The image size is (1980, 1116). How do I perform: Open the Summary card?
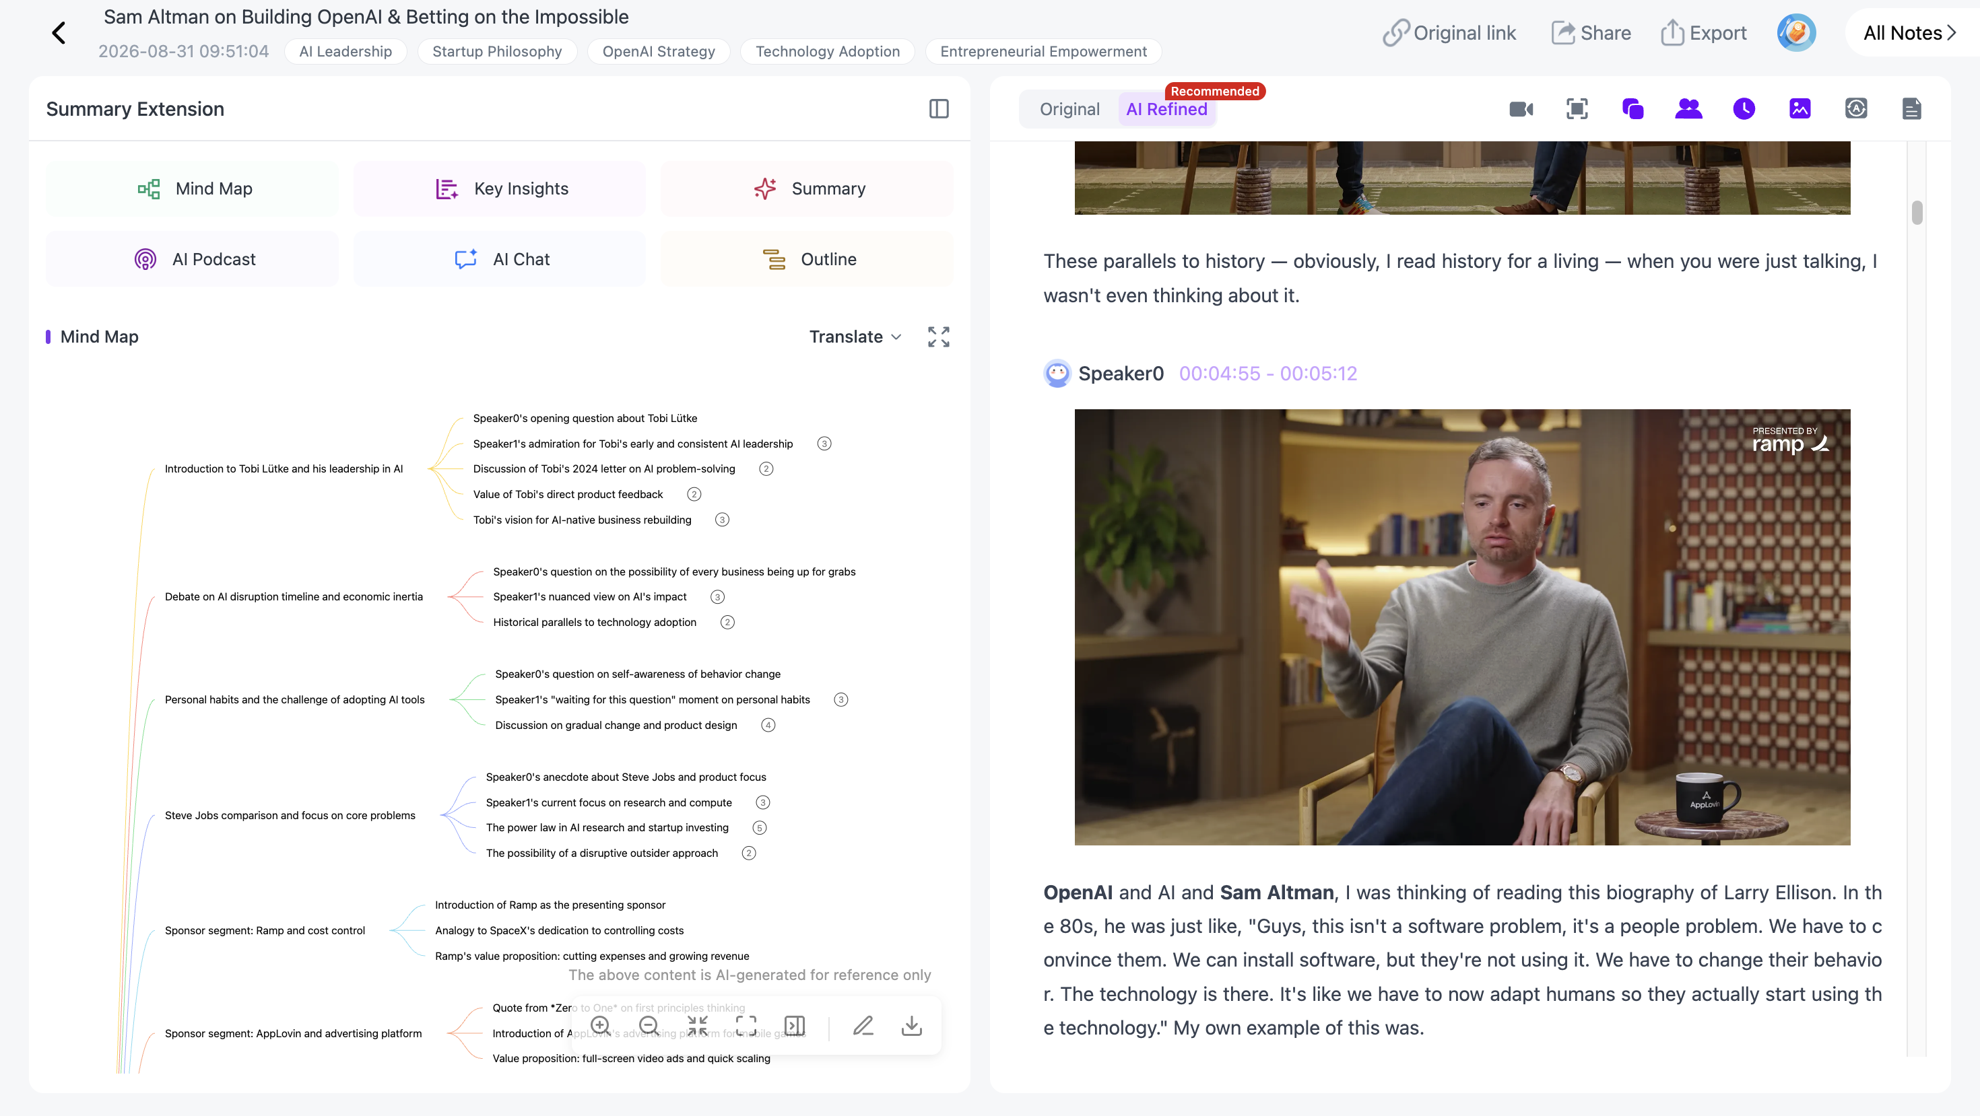807,189
